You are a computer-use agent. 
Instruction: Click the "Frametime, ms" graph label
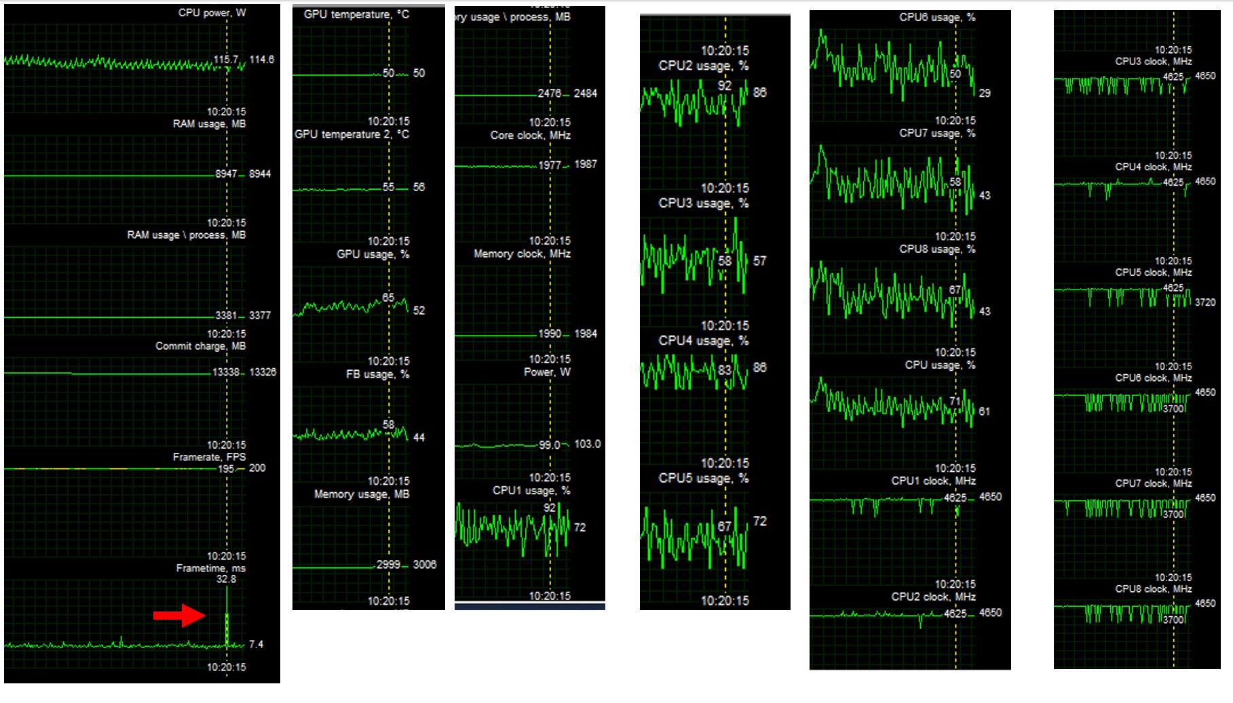[211, 569]
